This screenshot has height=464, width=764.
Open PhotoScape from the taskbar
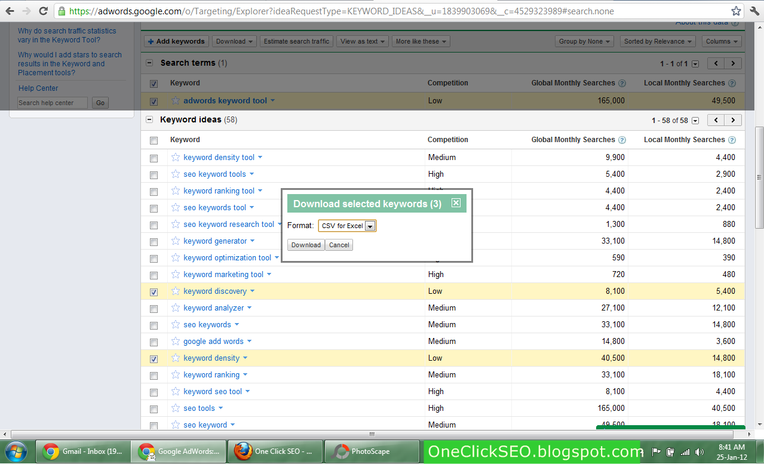tap(372, 451)
